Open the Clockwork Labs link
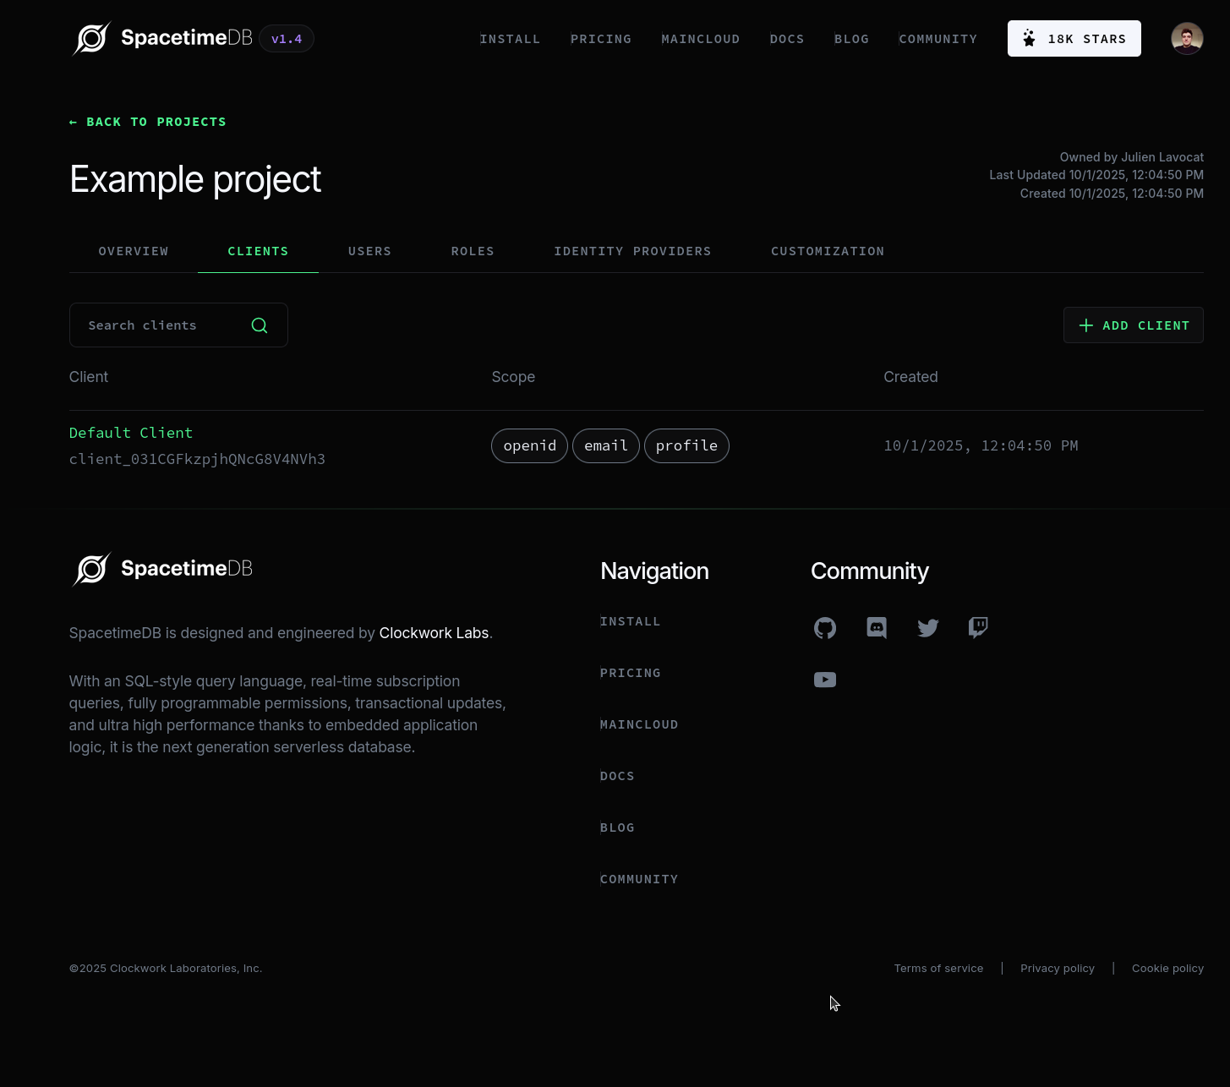 434,632
